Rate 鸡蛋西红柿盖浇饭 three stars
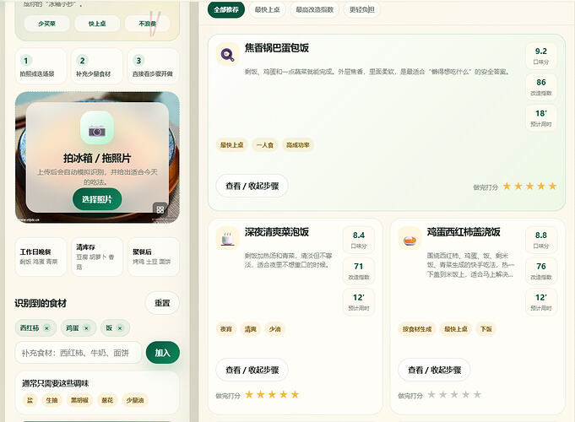 tap(454, 394)
